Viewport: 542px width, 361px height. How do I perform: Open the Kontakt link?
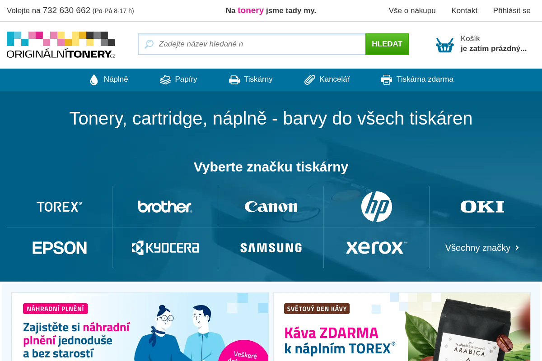coord(464,10)
